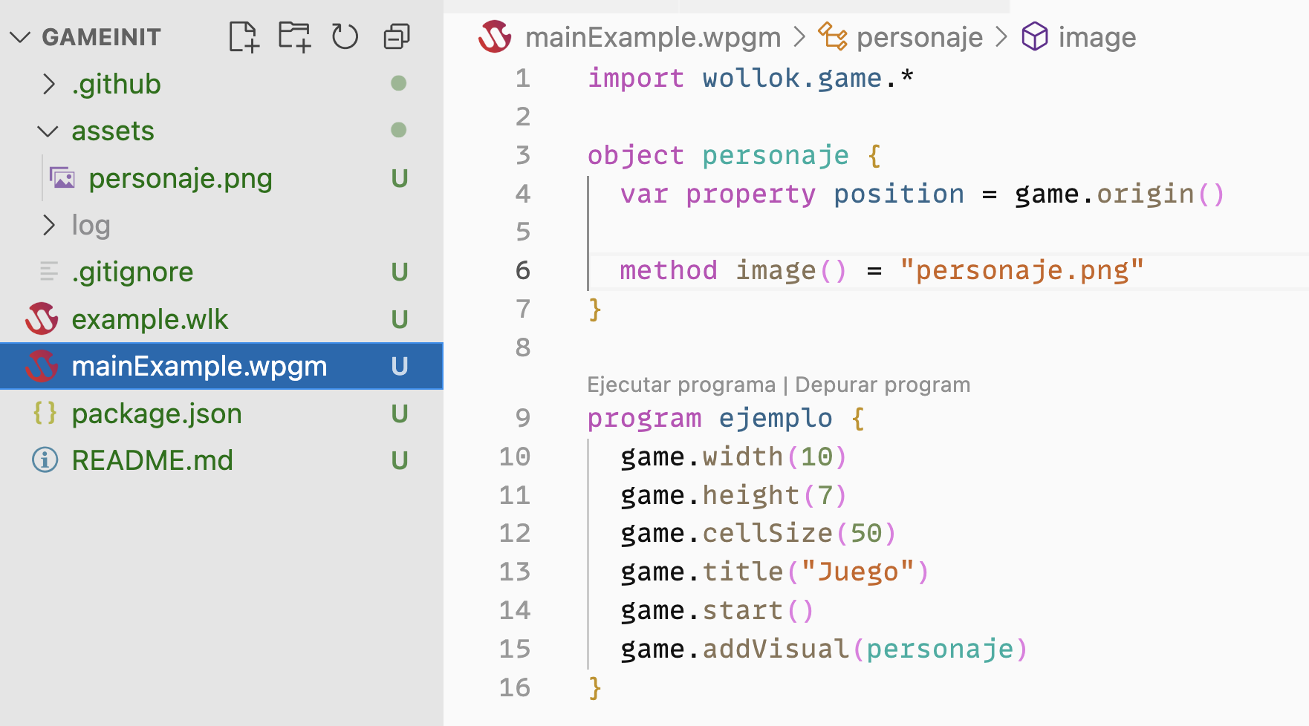1309x726 pixels.
Task: Open the .gitignore file
Action: [132, 272]
